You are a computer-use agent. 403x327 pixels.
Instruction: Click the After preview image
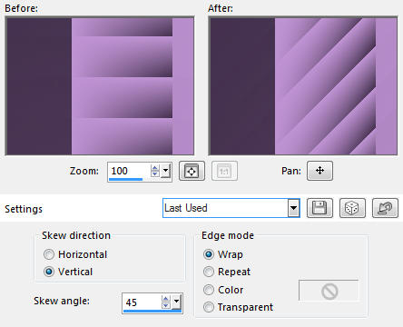click(x=303, y=86)
